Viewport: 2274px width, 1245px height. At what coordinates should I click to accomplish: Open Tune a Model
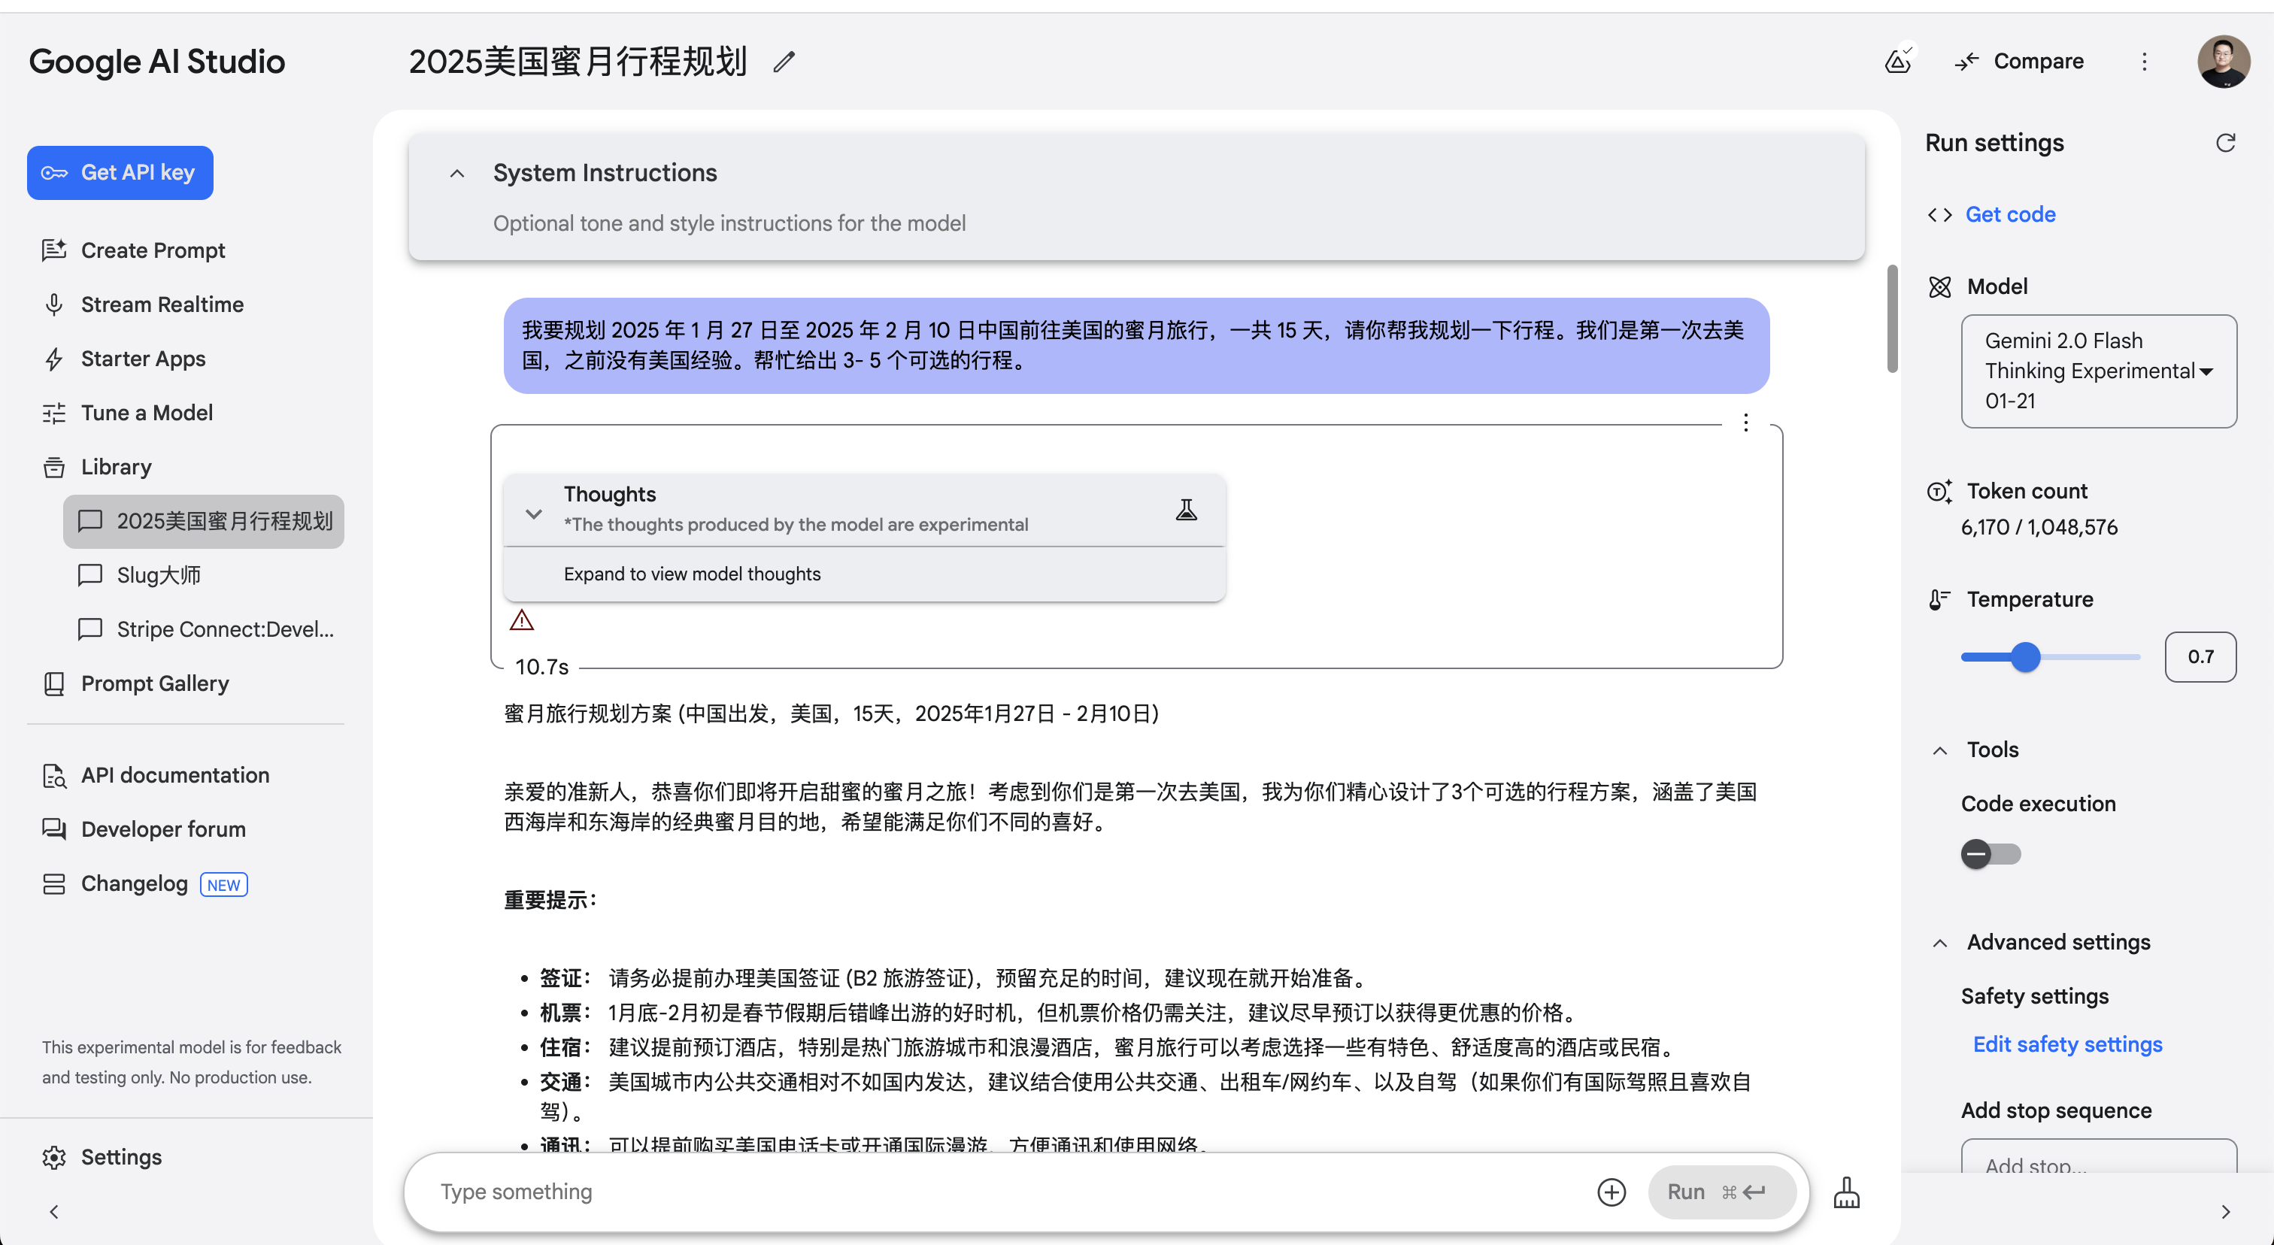point(147,412)
